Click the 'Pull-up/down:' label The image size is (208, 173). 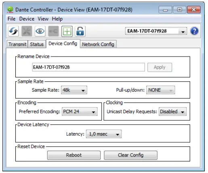130,90
